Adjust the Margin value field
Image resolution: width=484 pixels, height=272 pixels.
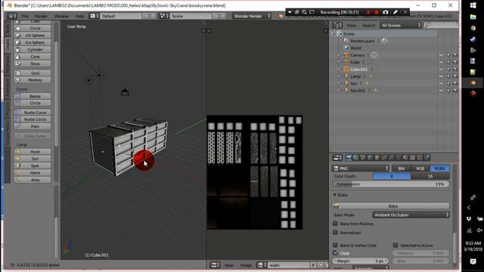(x=360, y=261)
